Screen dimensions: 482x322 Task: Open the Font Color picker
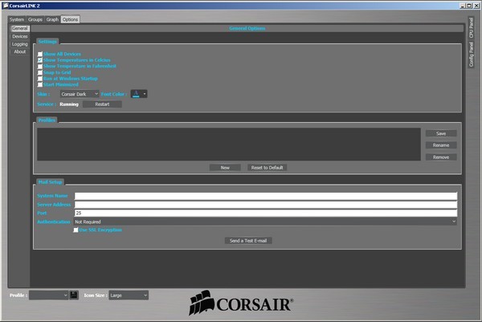pos(139,94)
